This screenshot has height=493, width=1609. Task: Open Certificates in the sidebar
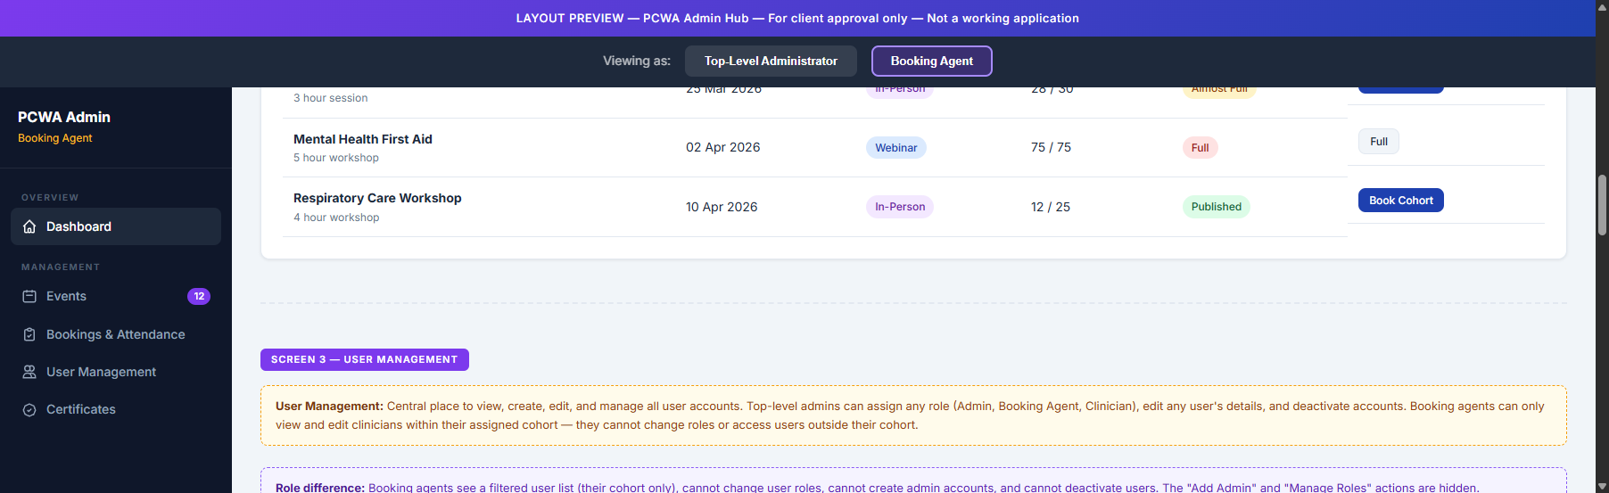pos(116,409)
